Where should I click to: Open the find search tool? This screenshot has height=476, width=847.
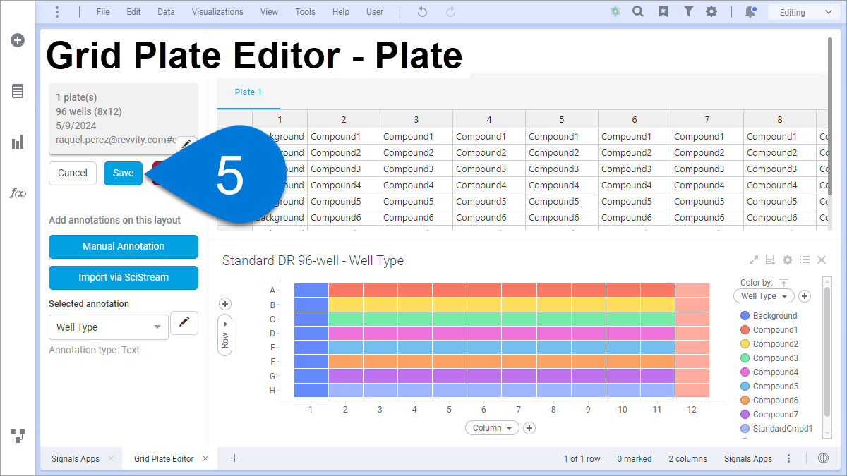638,12
